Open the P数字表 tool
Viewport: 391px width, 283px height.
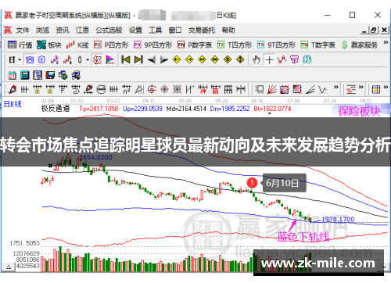tap(195, 45)
